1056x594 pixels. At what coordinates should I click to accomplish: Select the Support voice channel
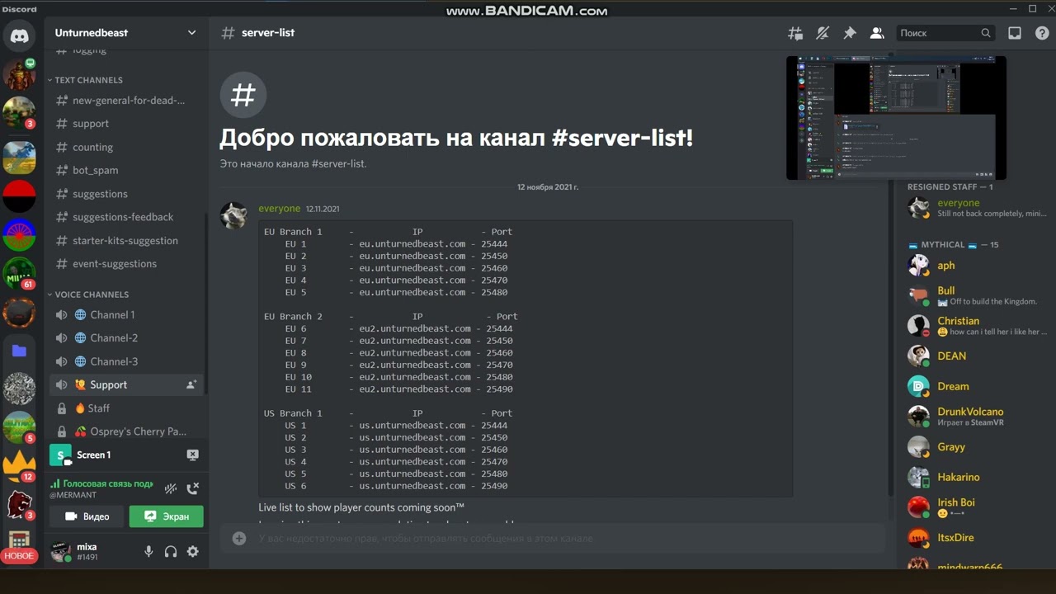coord(126,384)
